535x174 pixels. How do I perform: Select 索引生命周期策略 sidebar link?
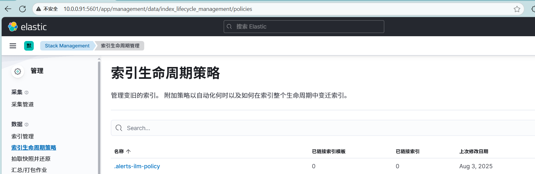[34, 147]
